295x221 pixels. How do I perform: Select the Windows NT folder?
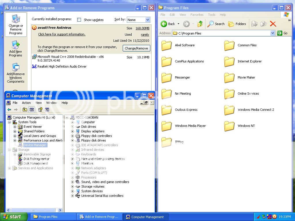coord(239,126)
